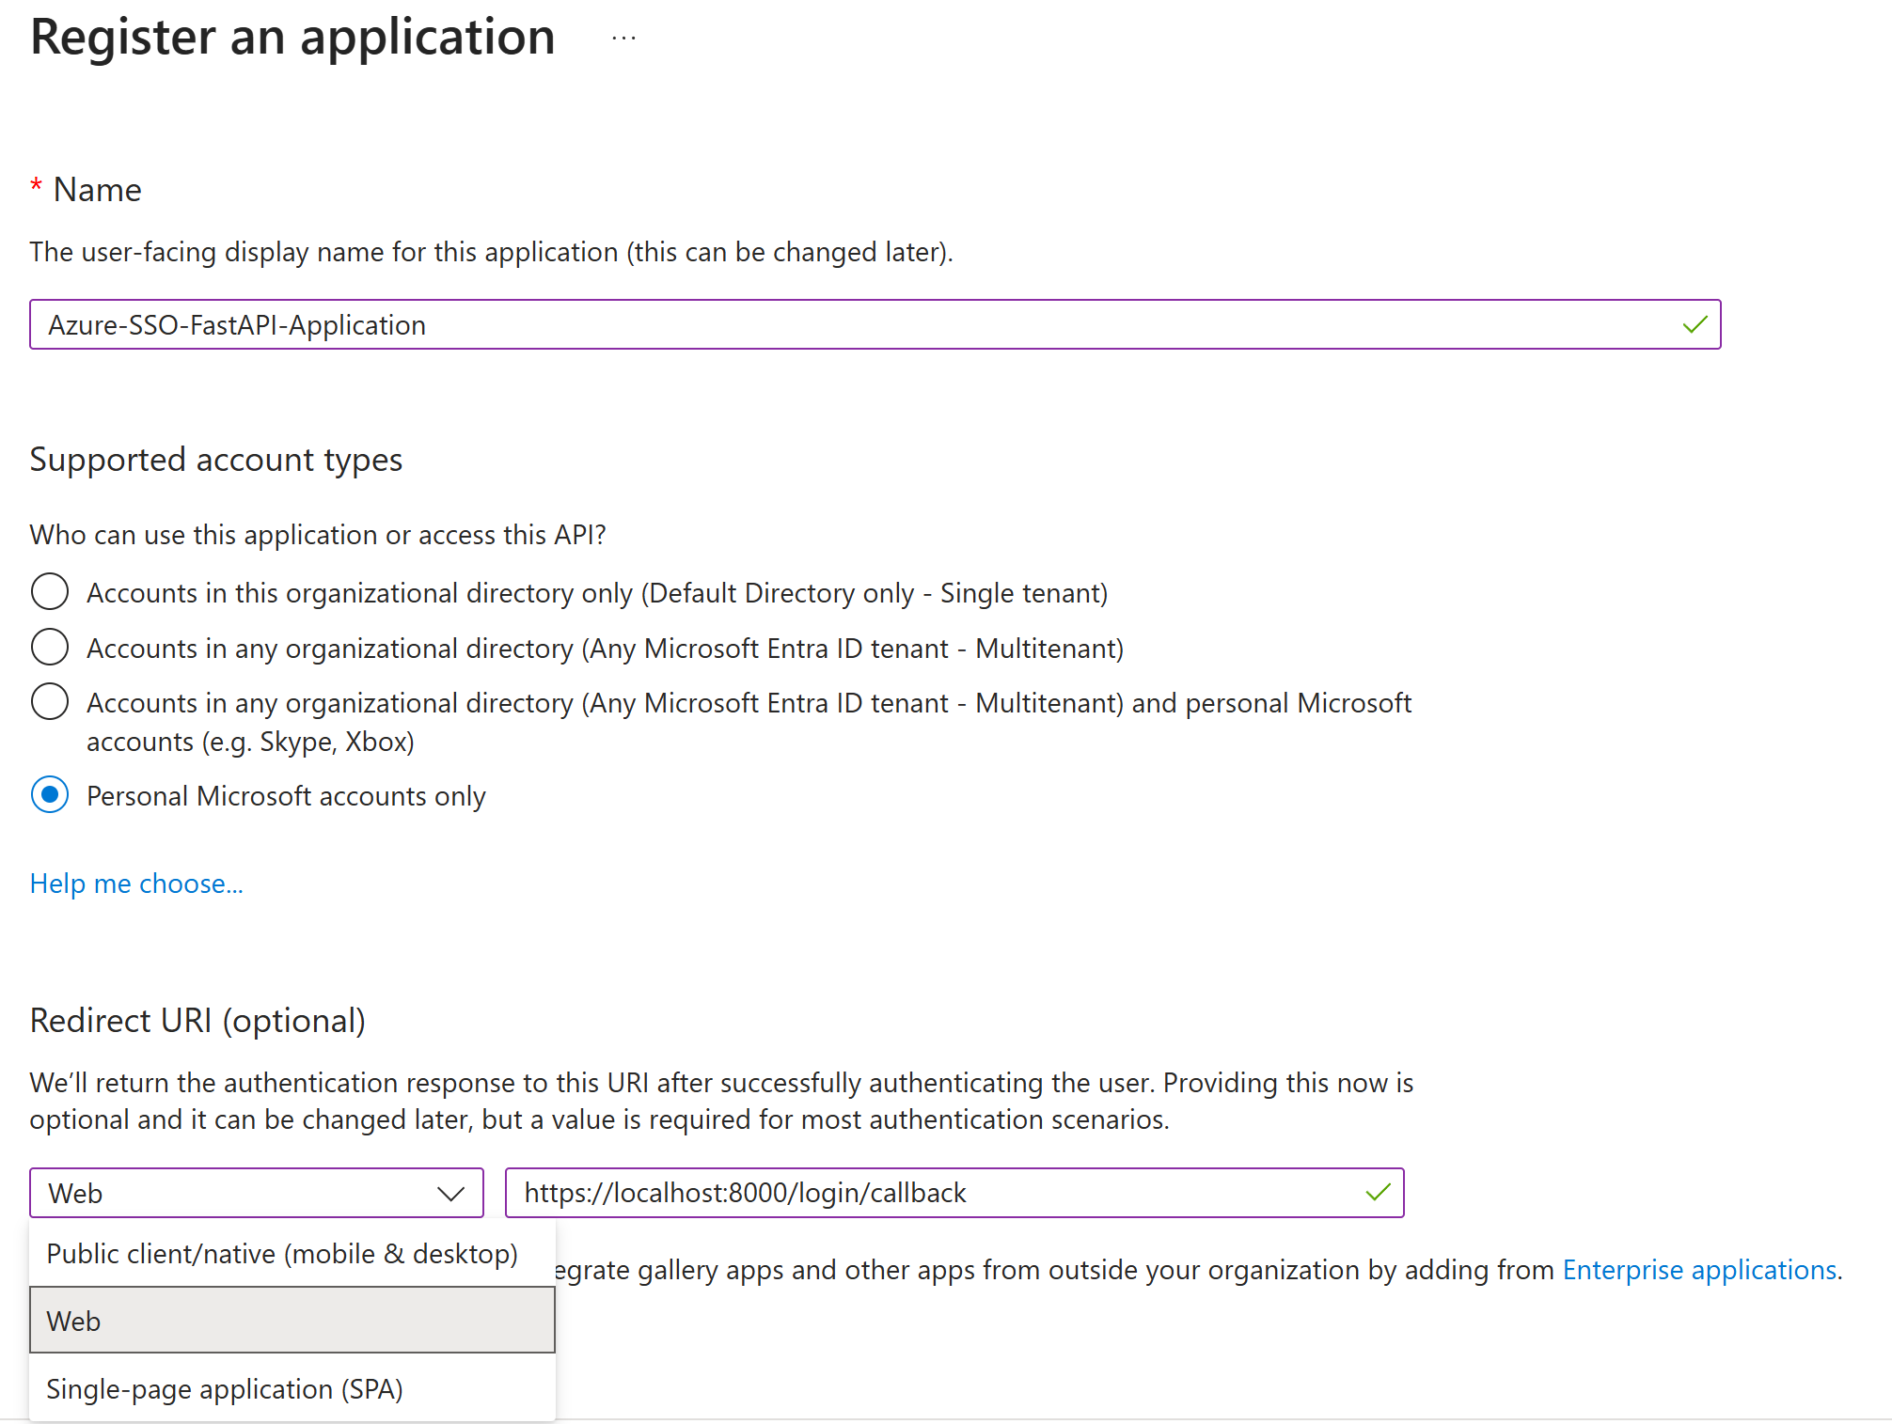Select Personal Microsoft accounts only radio
Screen dimensions: 1892x1424
[50, 795]
